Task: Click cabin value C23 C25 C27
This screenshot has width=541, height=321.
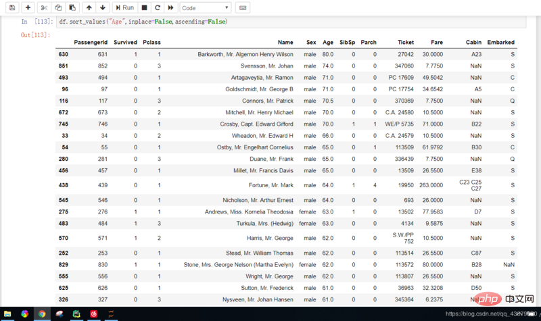Action: (x=470, y=185)
